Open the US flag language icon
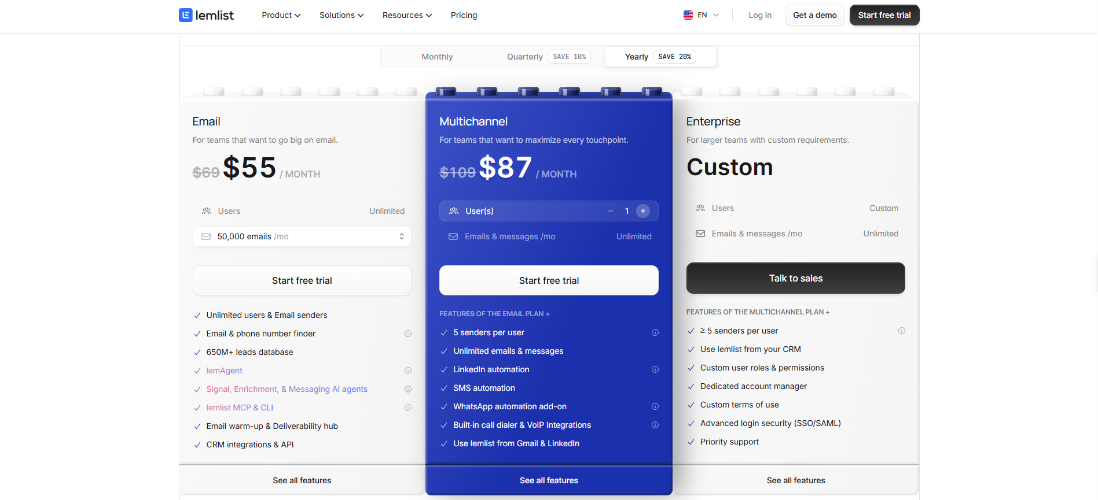 (688, 15)
